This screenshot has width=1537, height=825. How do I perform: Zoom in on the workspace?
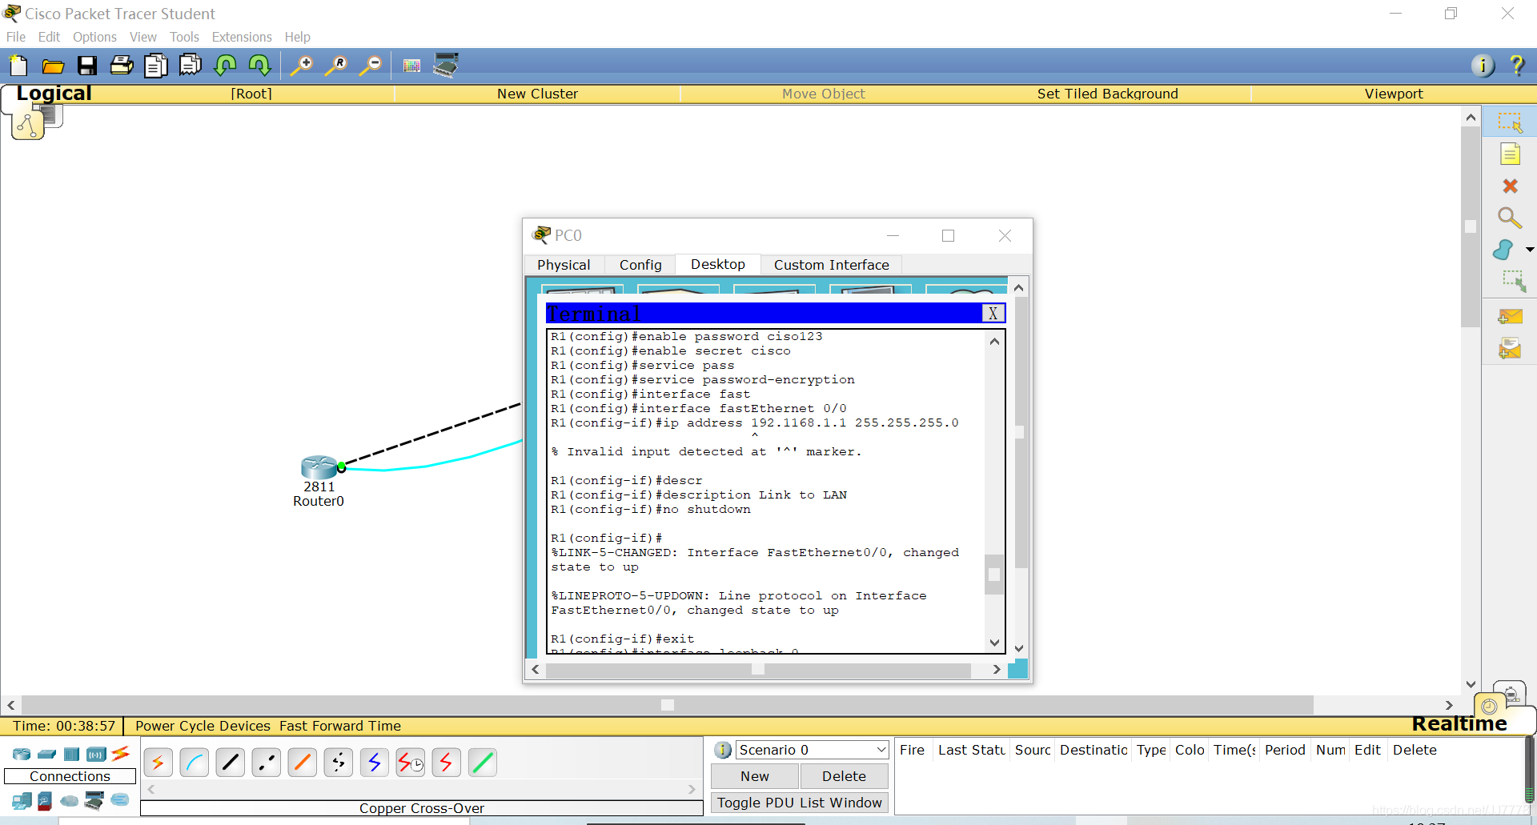point(301,66)
